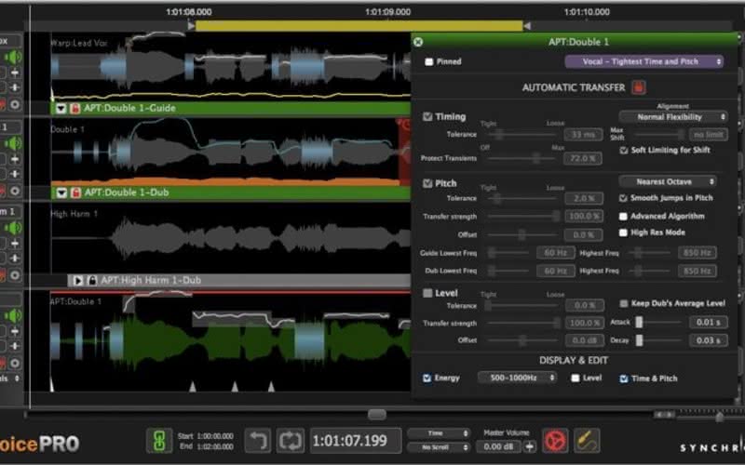Click the 0.03 s Decay value field

(708, 340)
